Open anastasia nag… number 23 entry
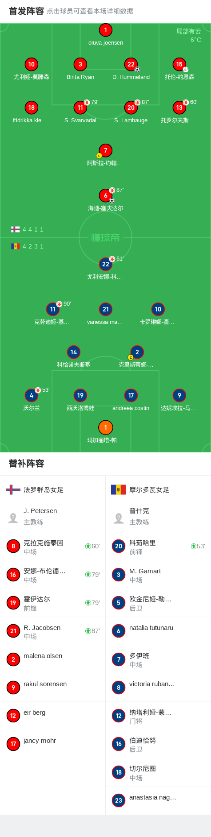 (x=158, y=800)
